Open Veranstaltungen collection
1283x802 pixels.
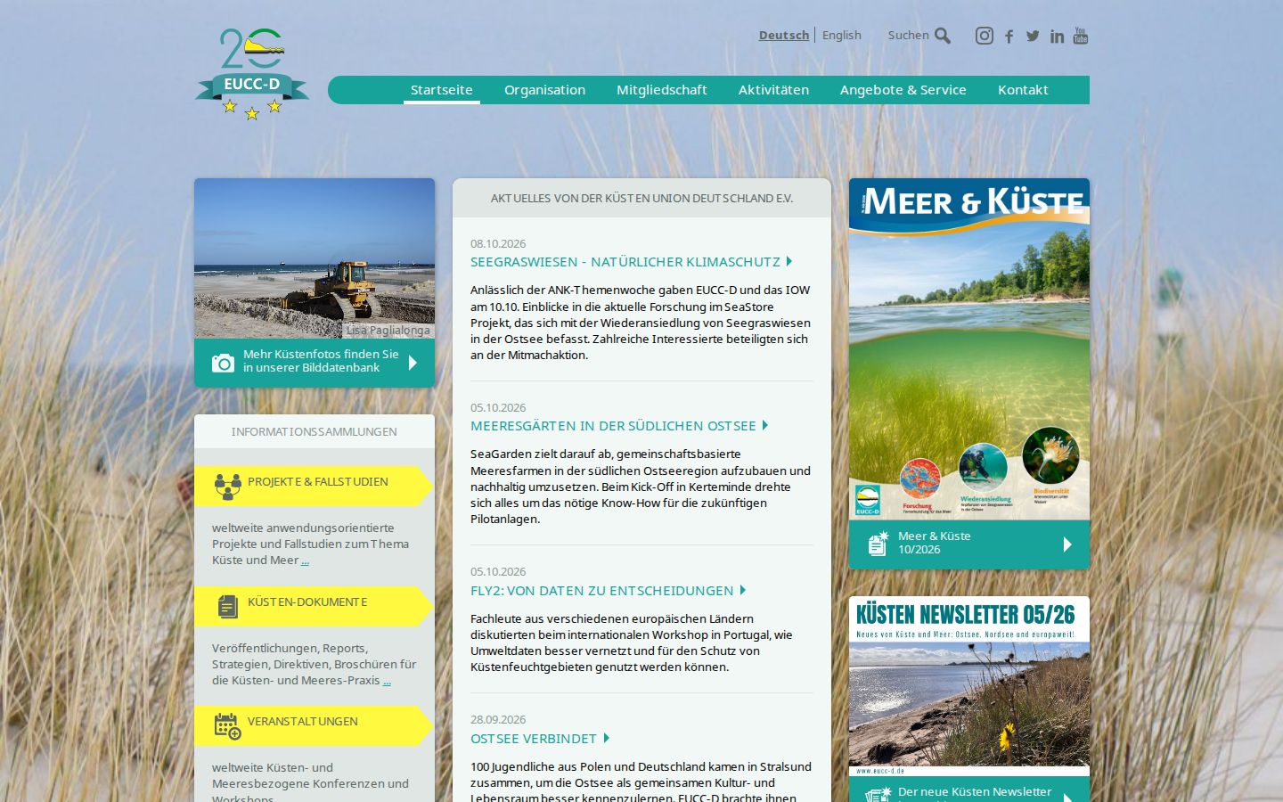click(315, 726)
